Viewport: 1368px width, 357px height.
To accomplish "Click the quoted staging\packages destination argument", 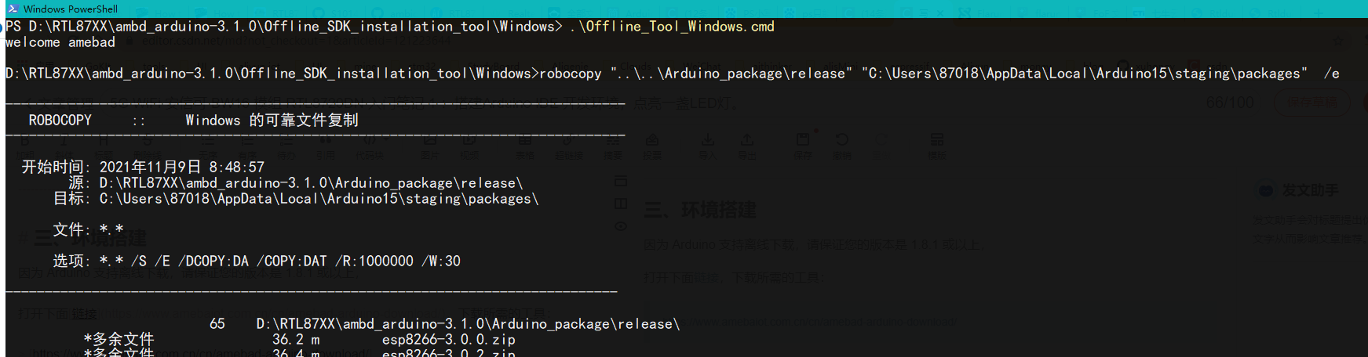I will click(1085, 74).
